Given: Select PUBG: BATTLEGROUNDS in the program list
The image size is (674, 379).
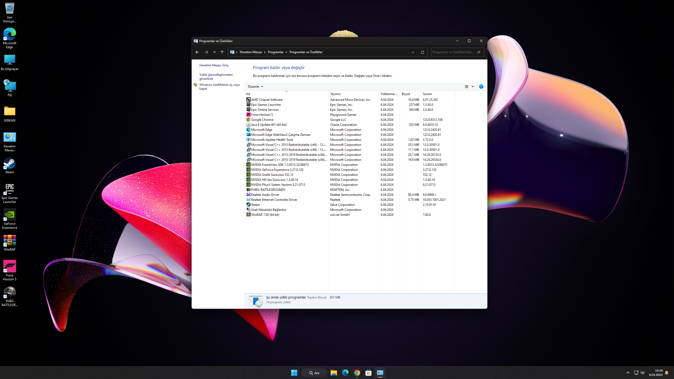Looking at the screenshot, I should [x=268, y=190].
